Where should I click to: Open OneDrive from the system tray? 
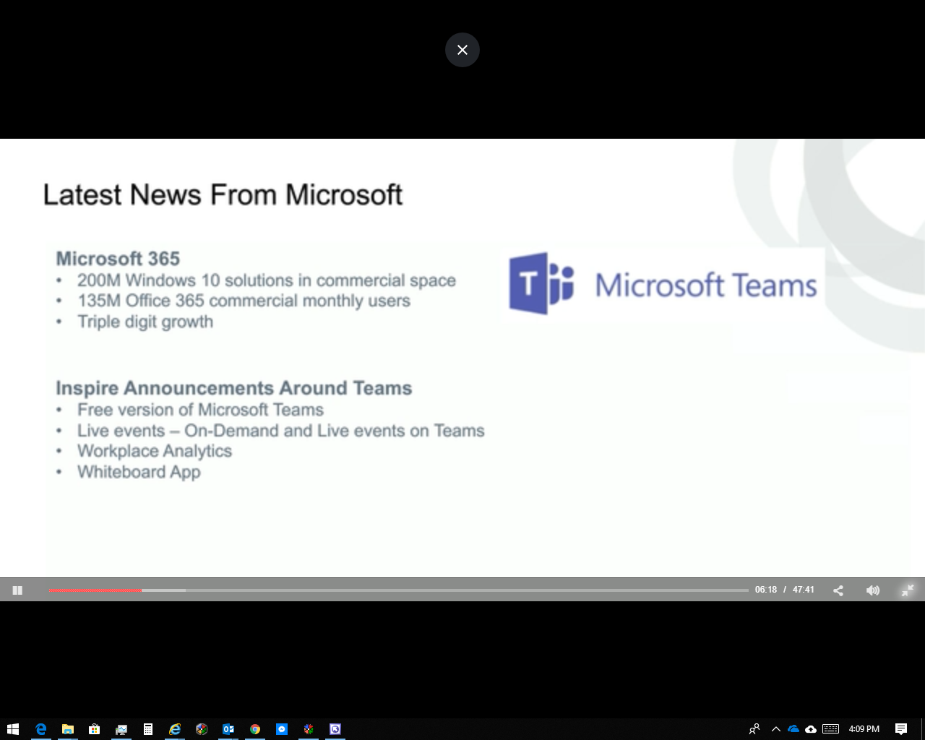pos(793,729)
